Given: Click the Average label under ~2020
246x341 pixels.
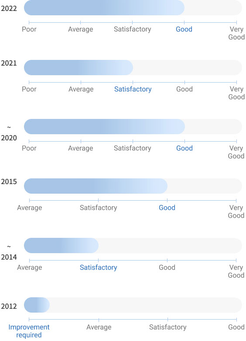Looking at the screenshot, I should pos(81,148).
